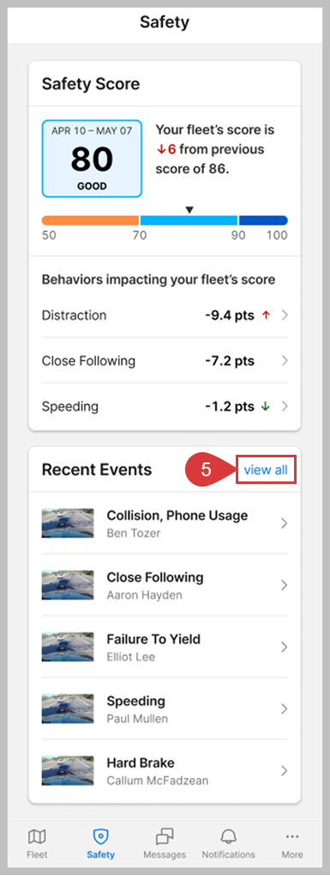The height and width of the screenshot is (876, 330).
Task: Open the Hard Brake event row
Action: (x=165, y=771)
